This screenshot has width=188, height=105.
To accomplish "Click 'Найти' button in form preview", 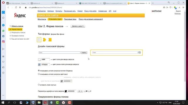I will 84,52.
